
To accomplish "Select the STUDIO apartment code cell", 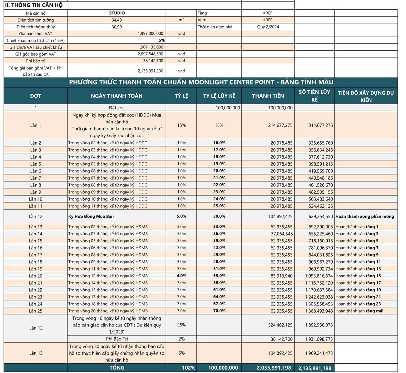I will coord(117,13).
